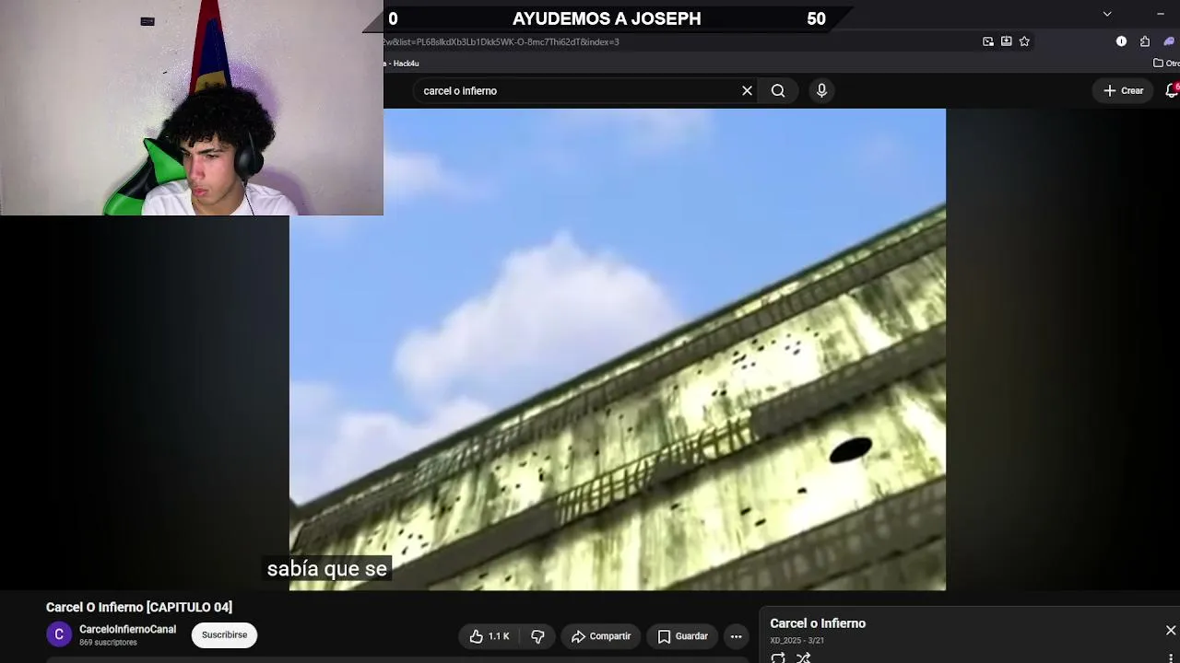Dislike the video
The width and height of the screenshot is (1180, 663).
(537, 636)
